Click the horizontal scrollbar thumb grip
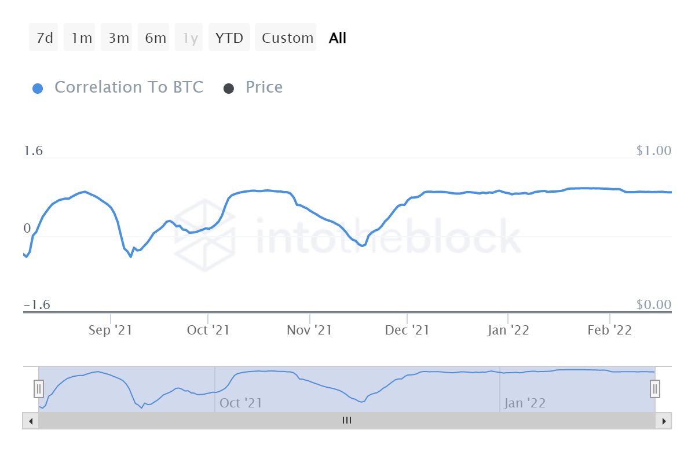Image resolution: width=695 pixels, height=463 pixels. [x=347, y=421]
